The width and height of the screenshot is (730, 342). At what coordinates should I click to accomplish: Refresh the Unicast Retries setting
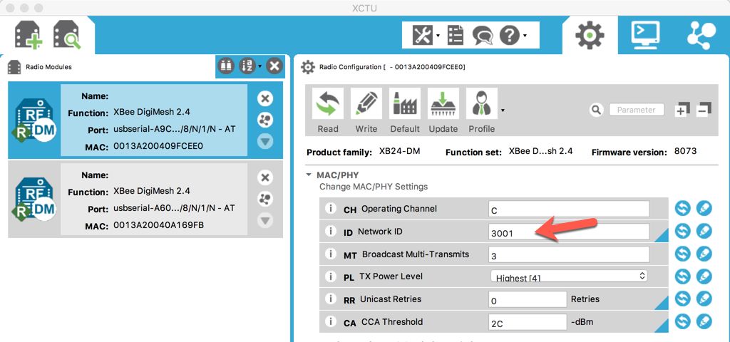tap(682, 299)
